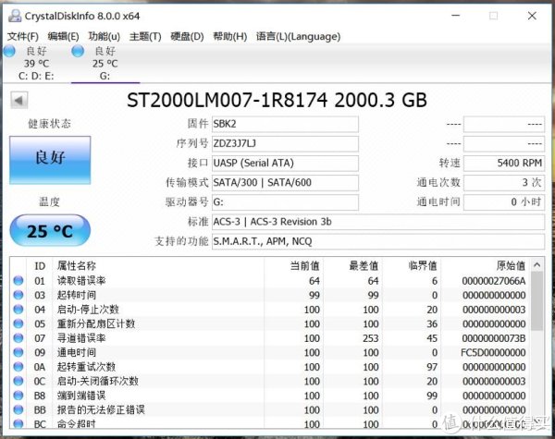
Task: Click the transfer mode field SATA/300 | SATA/600
Action: (285, 183)
